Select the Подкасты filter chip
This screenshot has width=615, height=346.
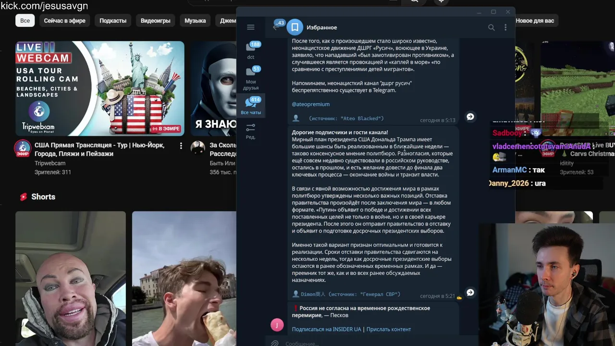coord(113,21)
